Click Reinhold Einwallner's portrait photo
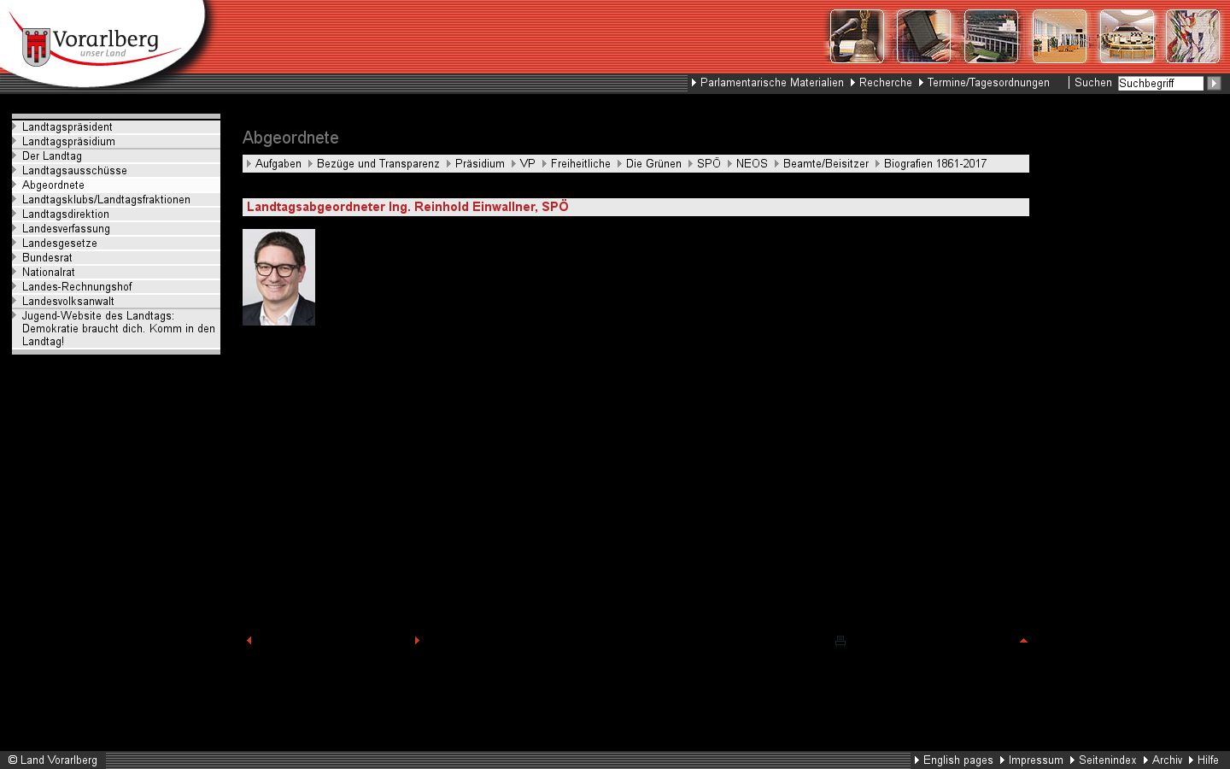 pos(278,277)
